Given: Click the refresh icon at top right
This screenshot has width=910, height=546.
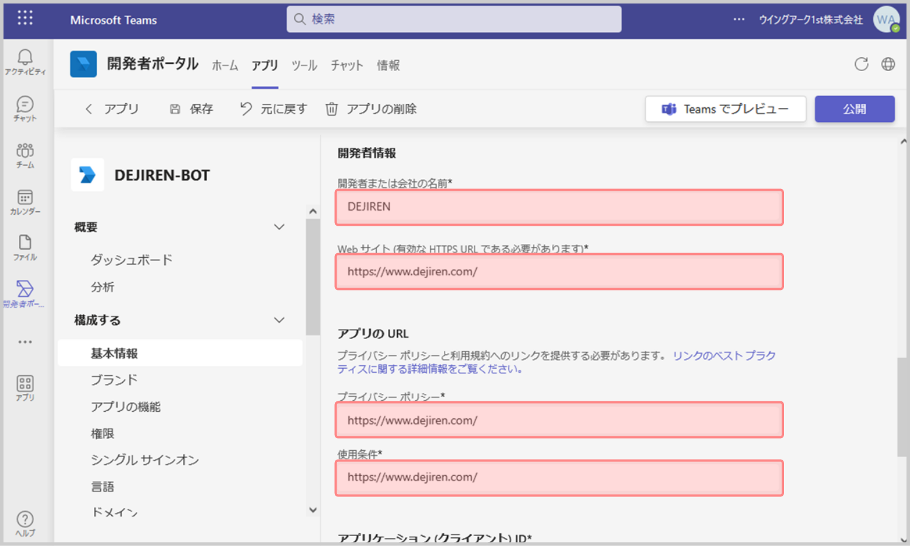Looking at the screenshot, I should (x=861, y=64).
